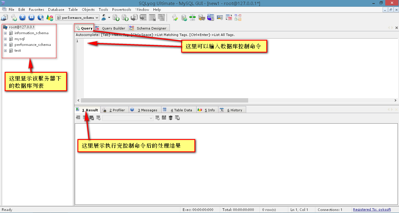Select the information_schema database
Viewport: 399px width, 213px height.
31,33
